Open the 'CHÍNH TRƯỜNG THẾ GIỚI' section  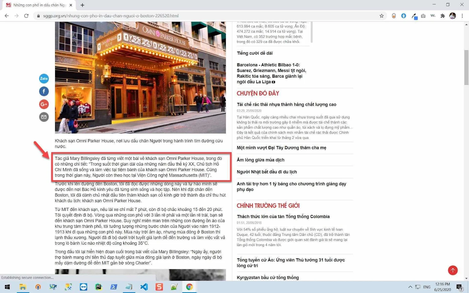click(268, 205)
